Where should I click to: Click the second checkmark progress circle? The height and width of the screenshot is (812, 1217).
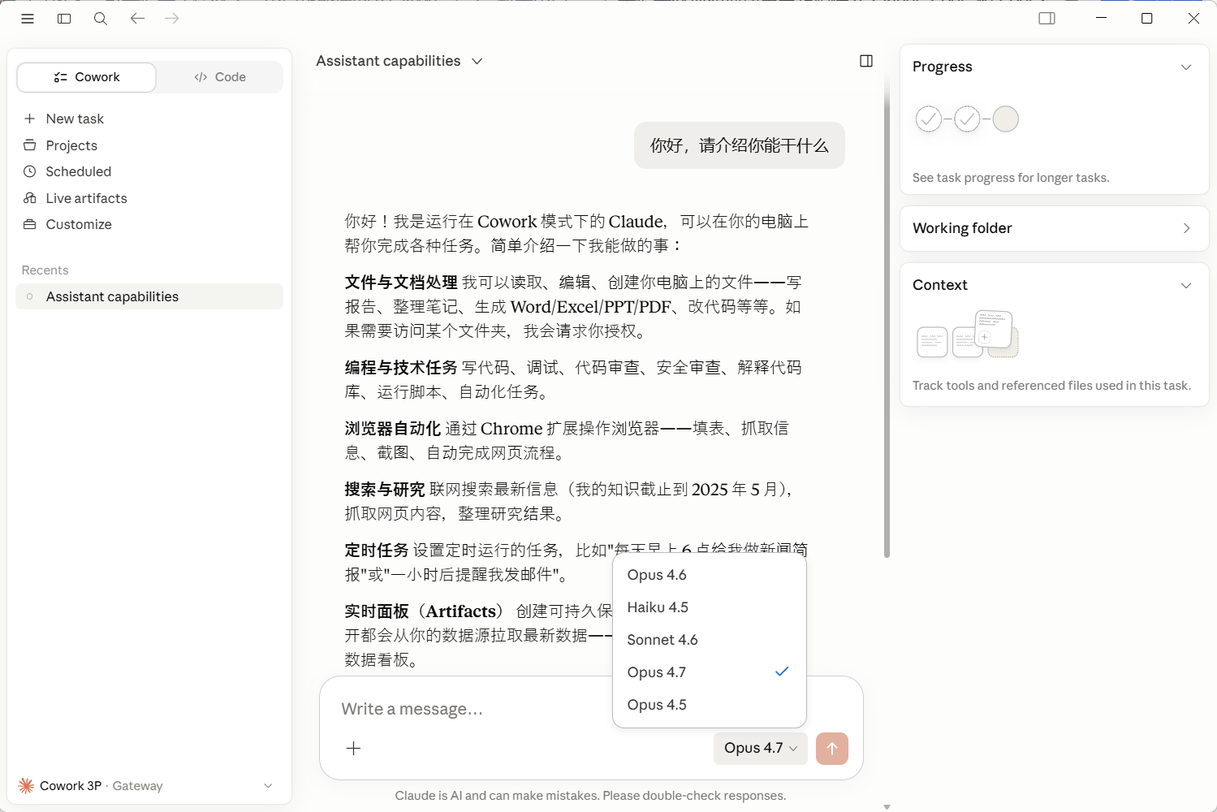point(967,119)
